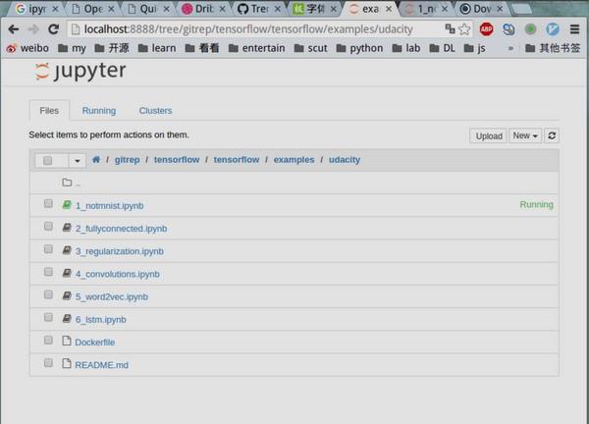Open the Chrome hamburger menu

[x=574, y=28]
